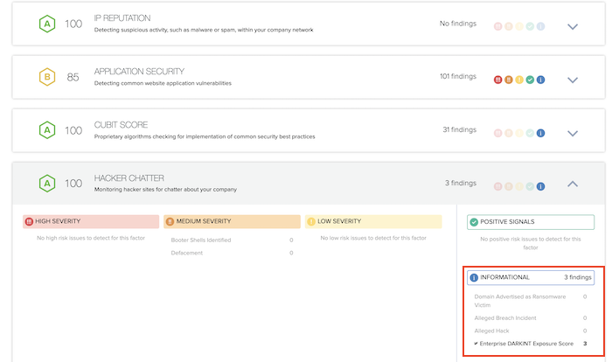This screenshot has width=612, height=362.
Task: Click 'Defacement' item under Medium Severity
Action: point(186,253)
